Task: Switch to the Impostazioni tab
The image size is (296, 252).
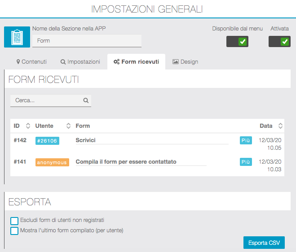Action: (80, 62)
